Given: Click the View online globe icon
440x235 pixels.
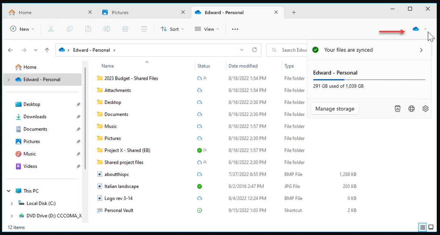Looking at the screenshot, I should click(411, 109).
